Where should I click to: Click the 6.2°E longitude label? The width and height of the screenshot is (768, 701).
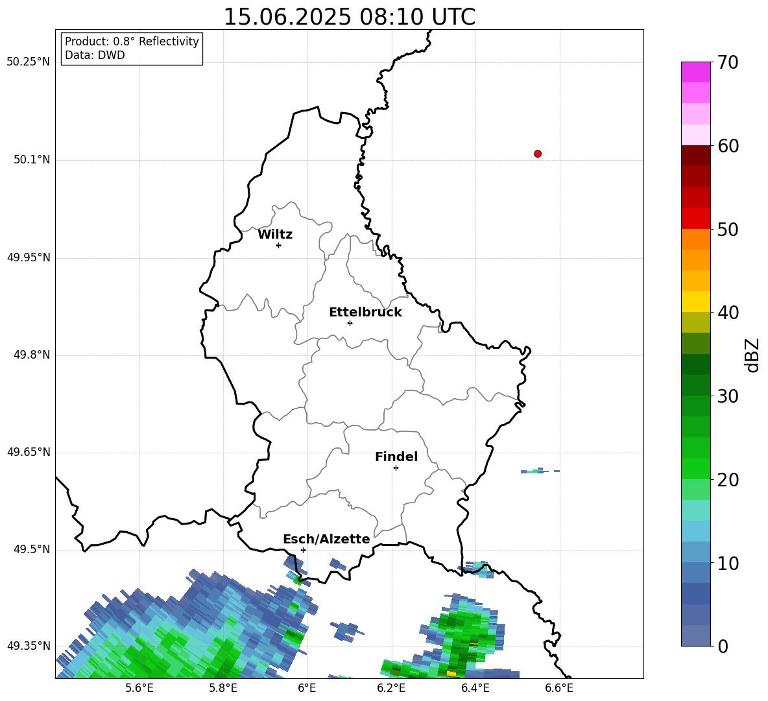[x=391, y=688]
